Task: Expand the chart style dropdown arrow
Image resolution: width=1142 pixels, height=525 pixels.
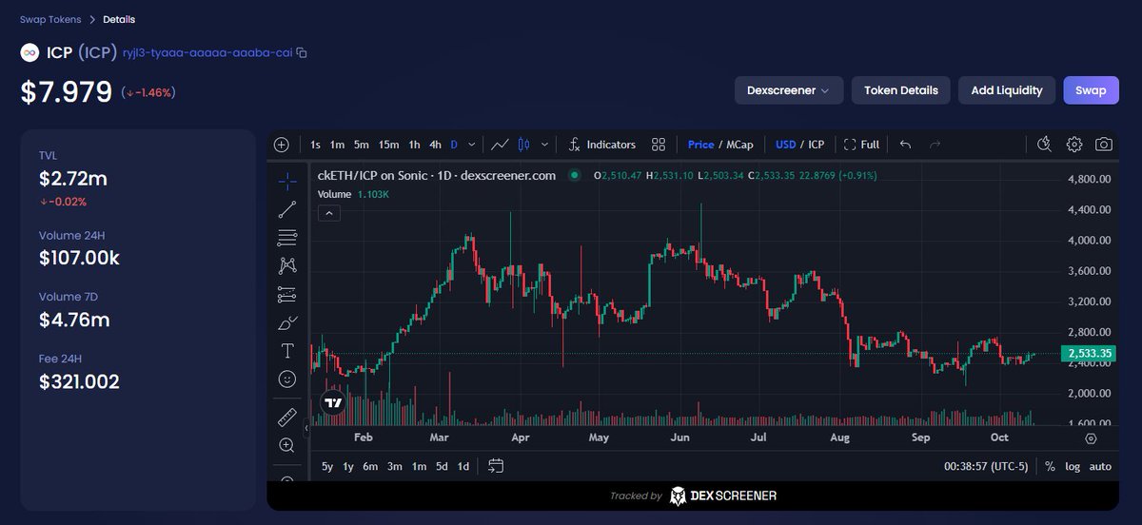Action: (x=544, y=145)
